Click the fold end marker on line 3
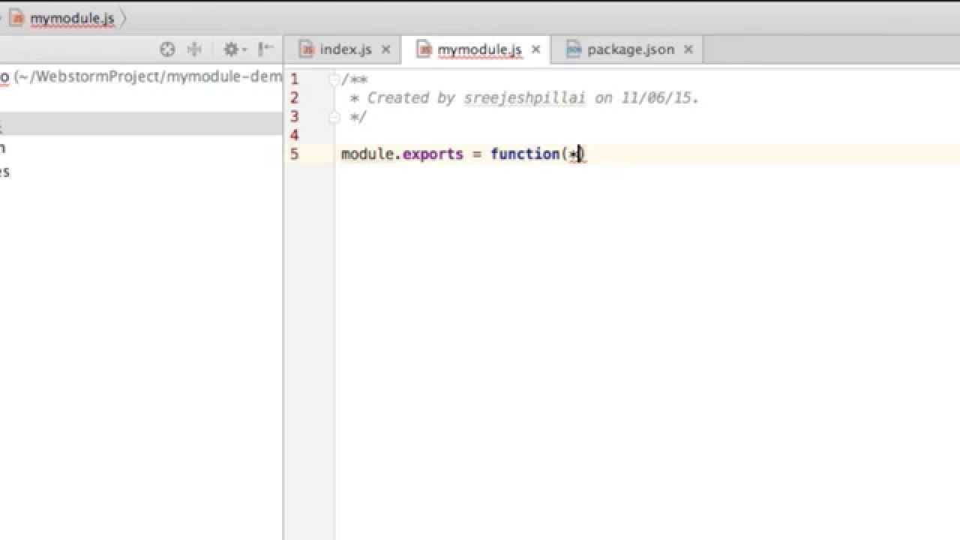Image resolution: width=960 pixels, height=540 pixels. [x=334, y=116]
